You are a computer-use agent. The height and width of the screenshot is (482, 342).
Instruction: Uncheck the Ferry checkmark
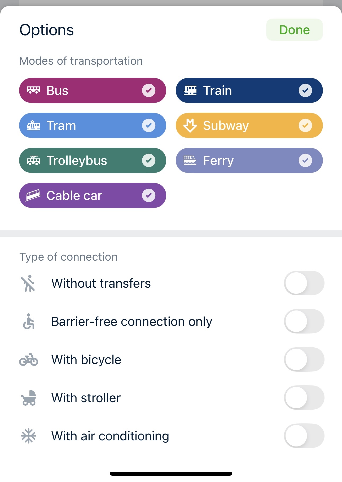(x=305, y=160)
